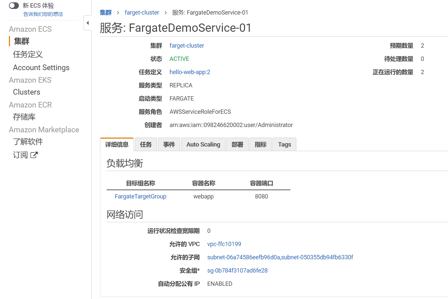The height and width of the screenshot is (299, 448).
Task: Click the 目标组名称 column header
Action: coord(141,183)
